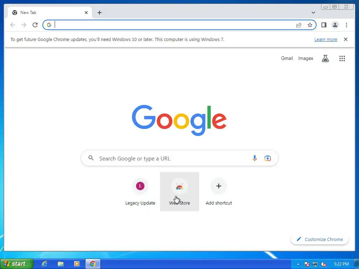Open file explorer from the taskbar
359x269 pixels.
pos(60,264)
